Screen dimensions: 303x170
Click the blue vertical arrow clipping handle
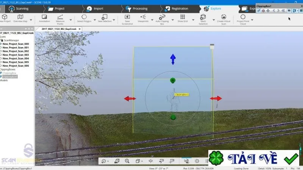[173, 59]
